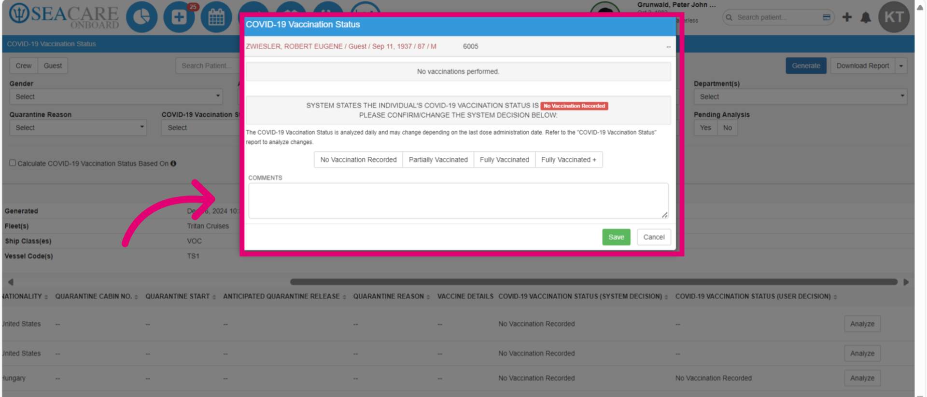Screen dimensions: 927x397
Task: Set Pending Analysis to No
Action: coord(728,128)
